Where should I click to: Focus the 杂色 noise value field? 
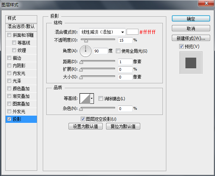125,109
